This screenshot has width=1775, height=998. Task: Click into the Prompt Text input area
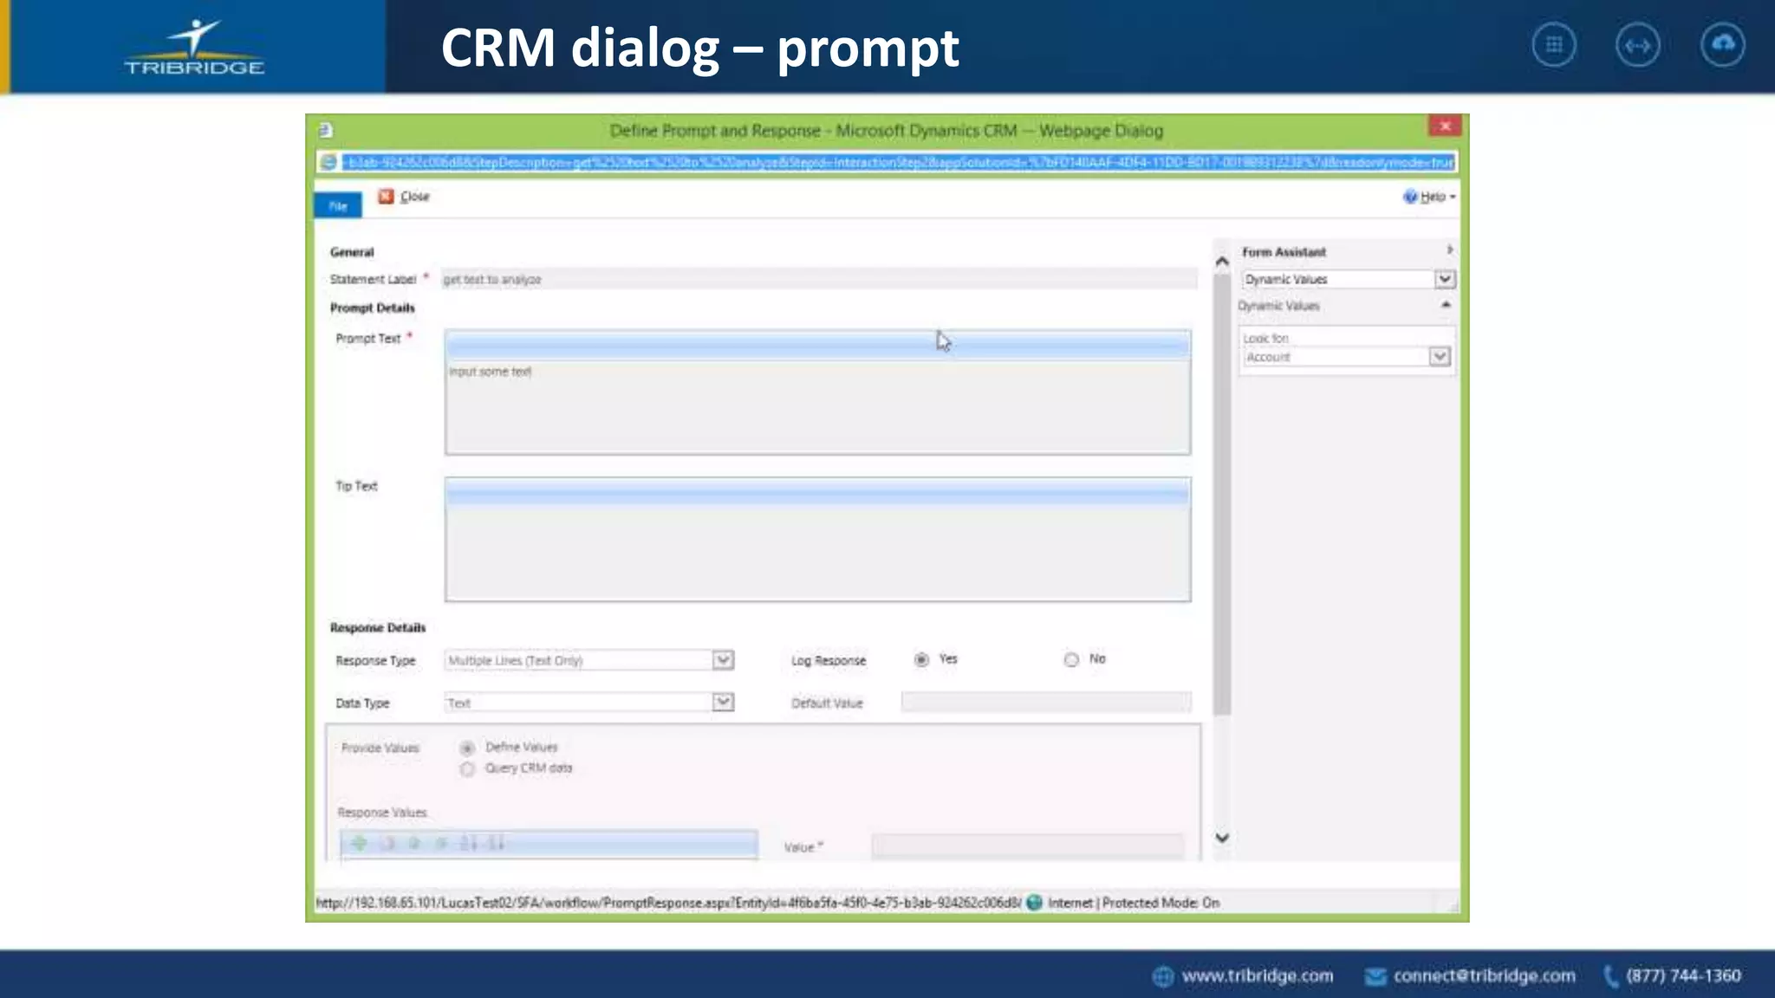click(816, 407)
